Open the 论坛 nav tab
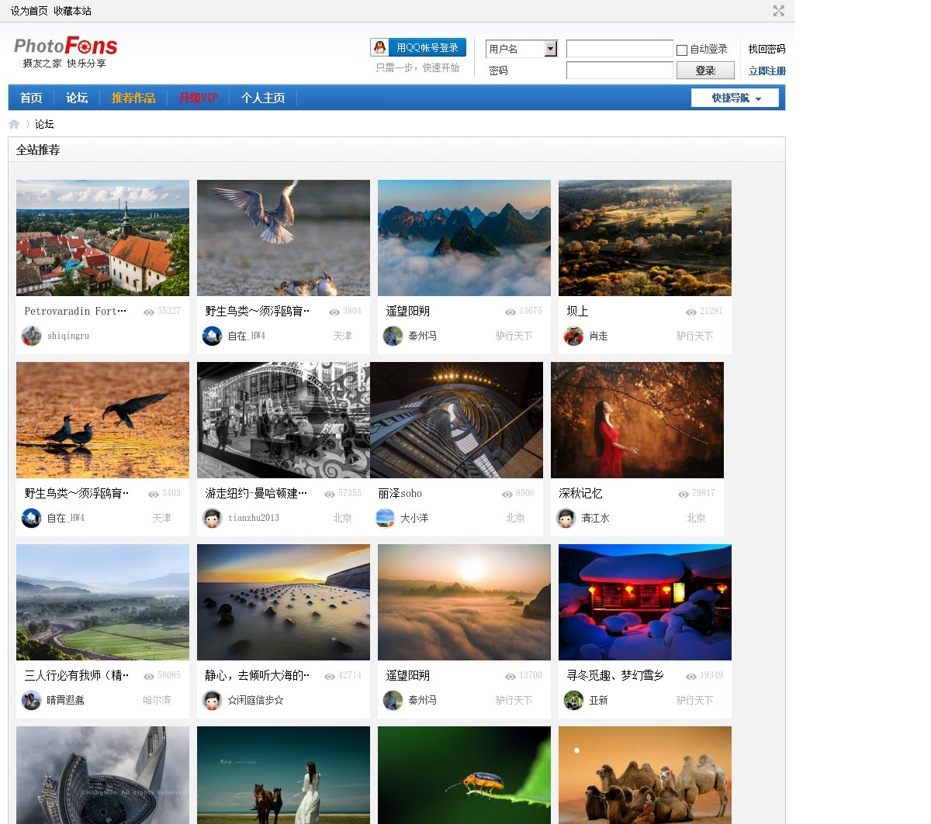This screenshot has width=931, height=824. tap(77, 98)
